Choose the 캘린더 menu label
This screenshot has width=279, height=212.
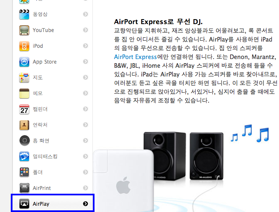(40, 109)
